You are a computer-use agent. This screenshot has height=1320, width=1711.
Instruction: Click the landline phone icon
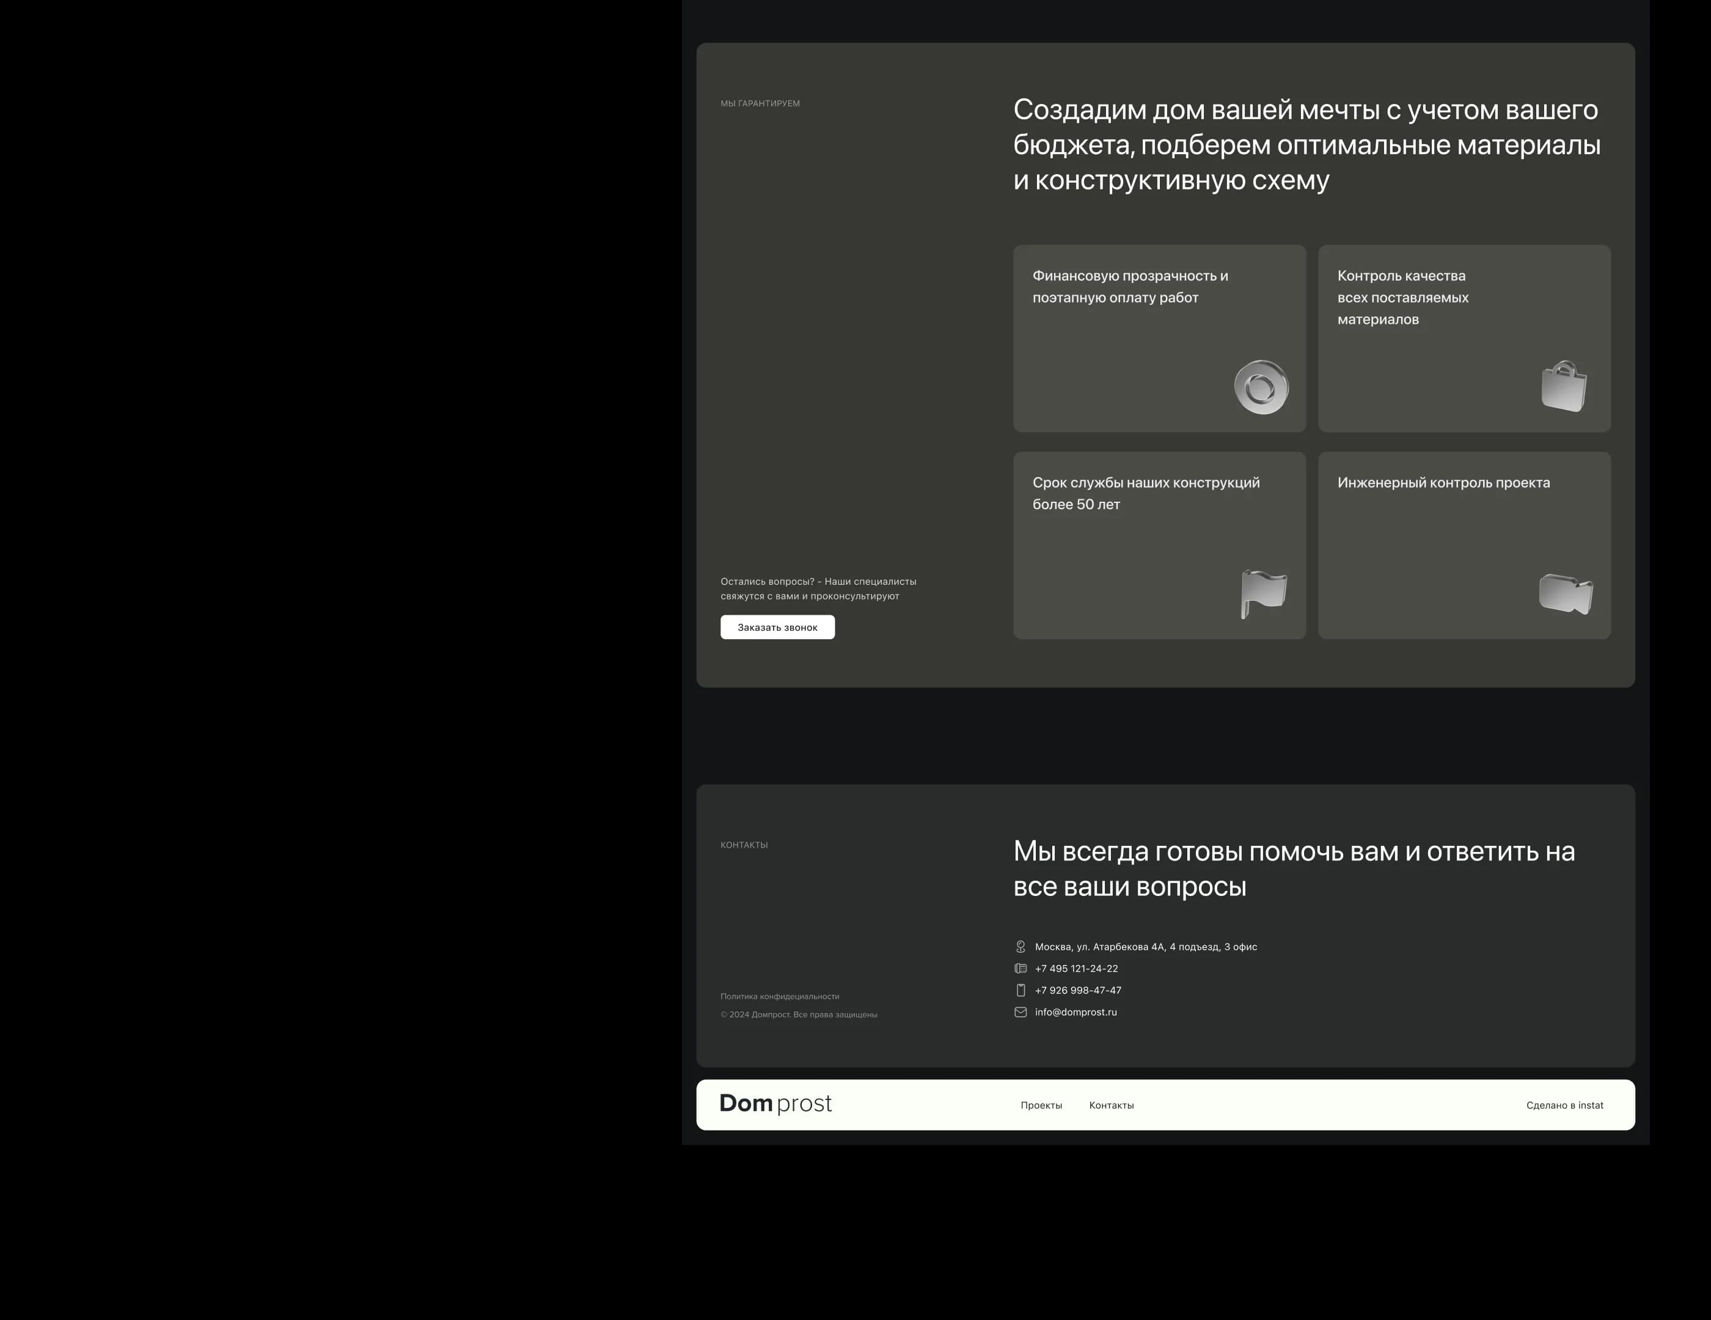pyautogui.click(x=1020, y=968)
